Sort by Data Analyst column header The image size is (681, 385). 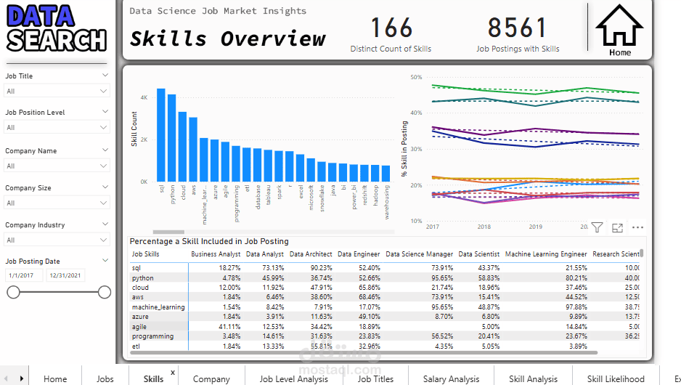point(265,254)
